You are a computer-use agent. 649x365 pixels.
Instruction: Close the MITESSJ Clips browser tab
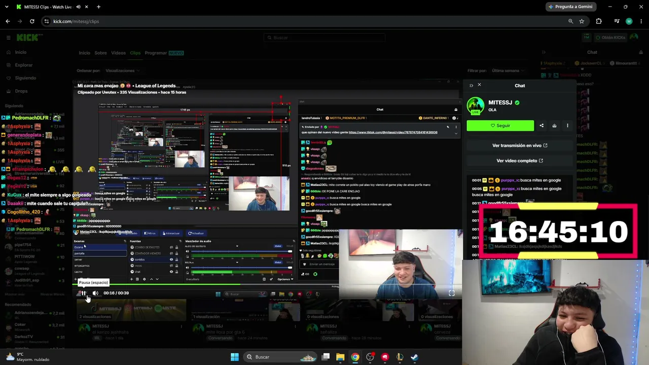click(86, 7)
